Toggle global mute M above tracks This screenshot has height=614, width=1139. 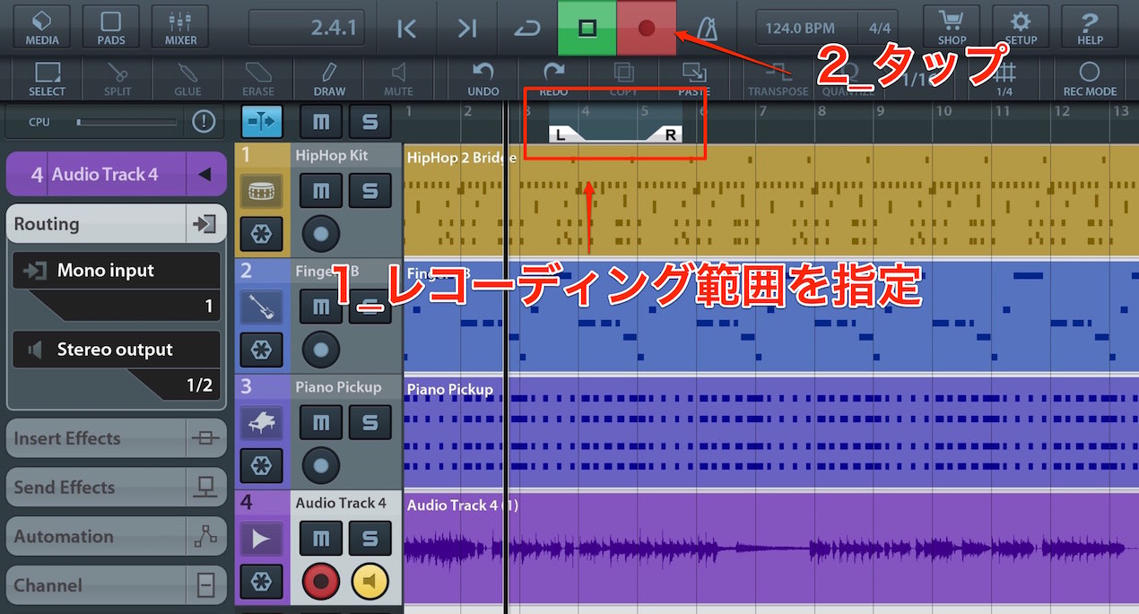pyautogui.click(x=320, y=121)
